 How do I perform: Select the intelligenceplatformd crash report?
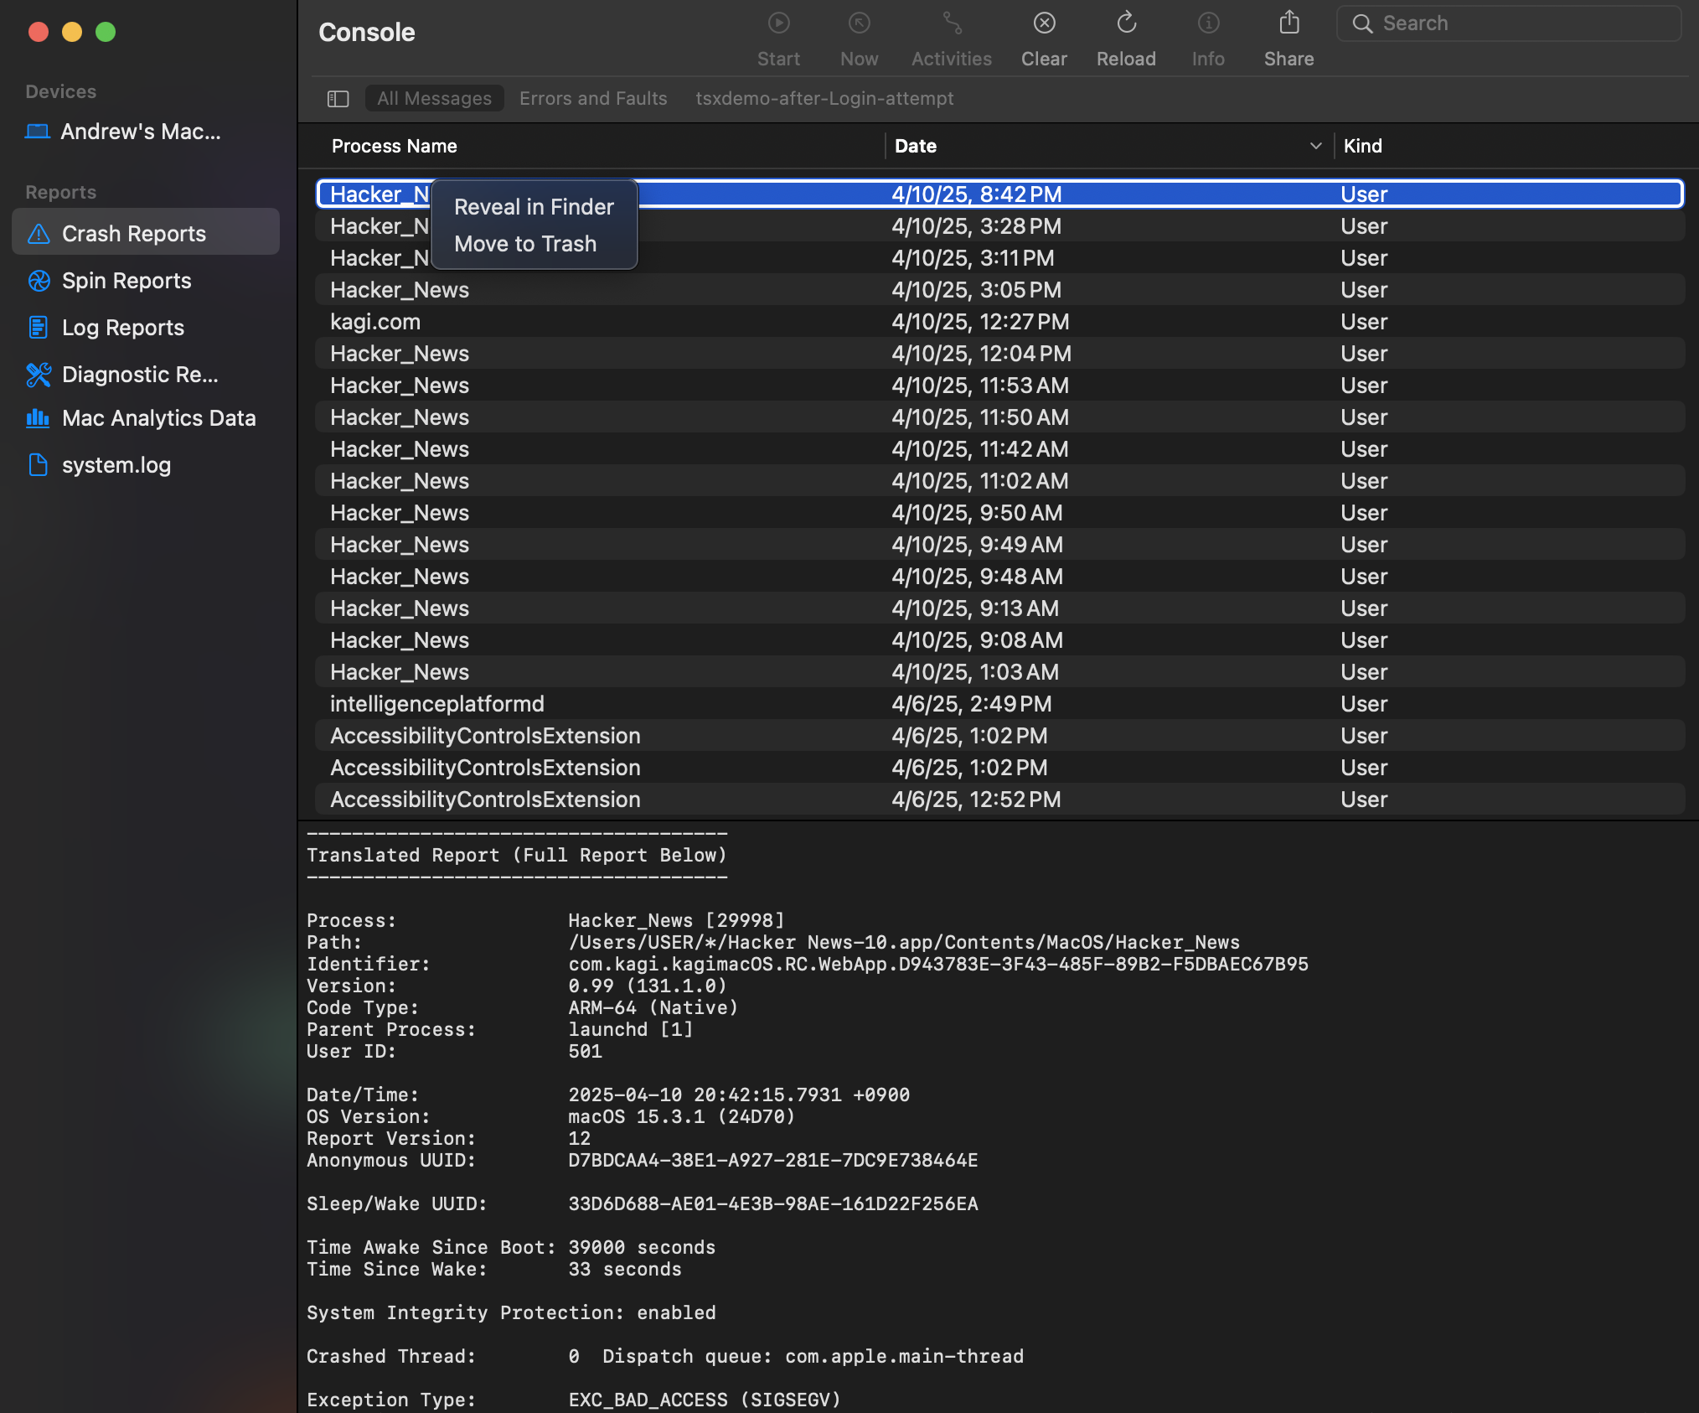[x=999, y=704]
